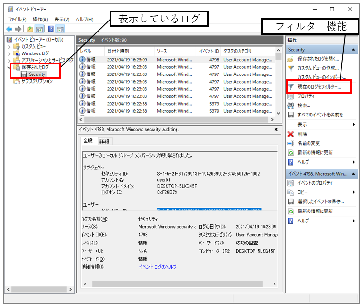Select Subscriptions (サブスクリプション) tree node
363x306 pixels.
point(37,81)
